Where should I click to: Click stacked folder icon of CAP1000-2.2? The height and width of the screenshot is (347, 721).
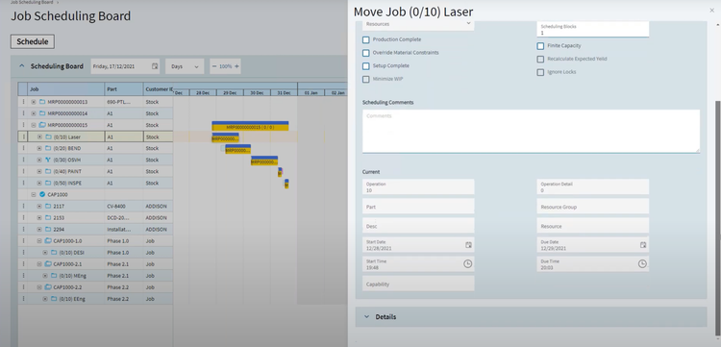tap(48, 287)
